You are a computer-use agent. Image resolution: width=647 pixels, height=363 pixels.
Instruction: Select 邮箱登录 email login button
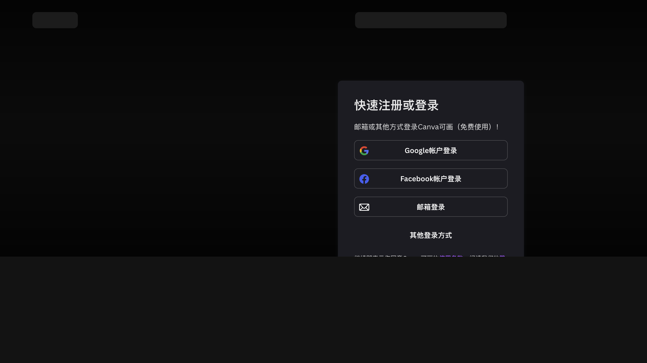[431, 207]
